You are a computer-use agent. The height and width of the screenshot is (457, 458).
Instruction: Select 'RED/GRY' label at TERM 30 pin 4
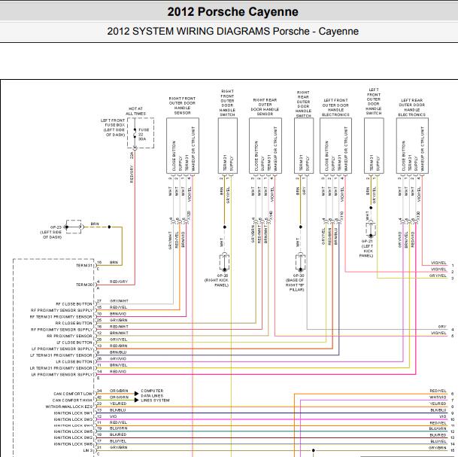119,282
